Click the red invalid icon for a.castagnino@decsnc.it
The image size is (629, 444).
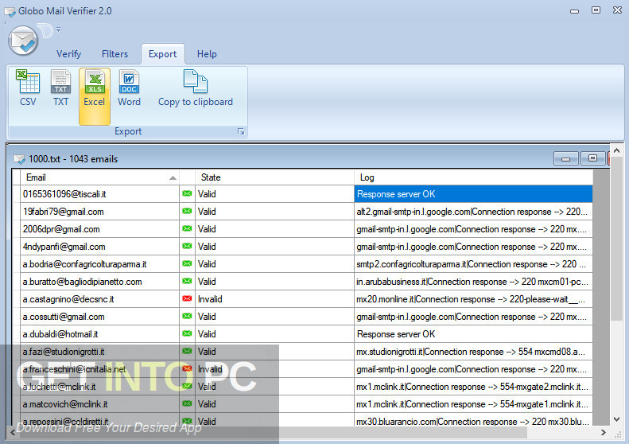pos(187,298)
